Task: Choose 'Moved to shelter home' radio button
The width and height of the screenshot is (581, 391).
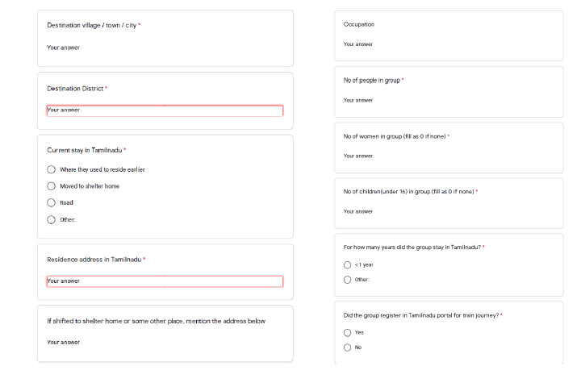Action: [x=52, y=186]
